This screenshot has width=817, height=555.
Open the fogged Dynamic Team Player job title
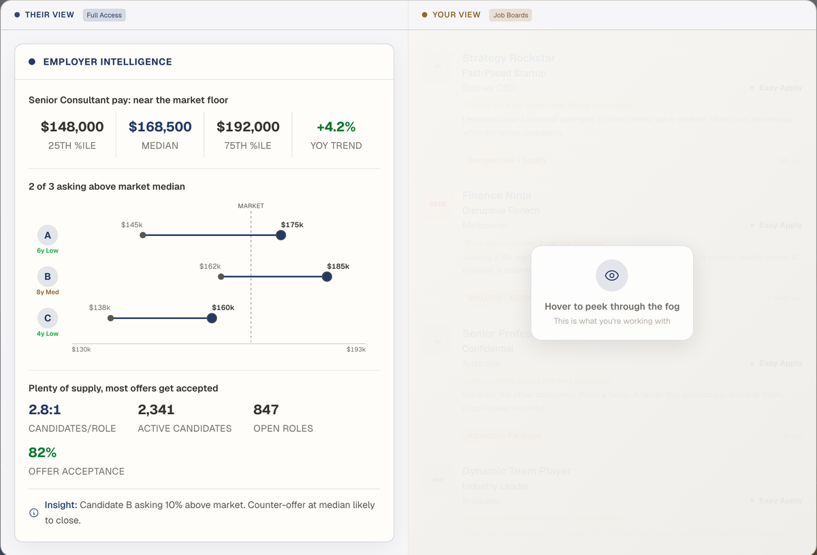pyautogui.click(x=517, y=471)
